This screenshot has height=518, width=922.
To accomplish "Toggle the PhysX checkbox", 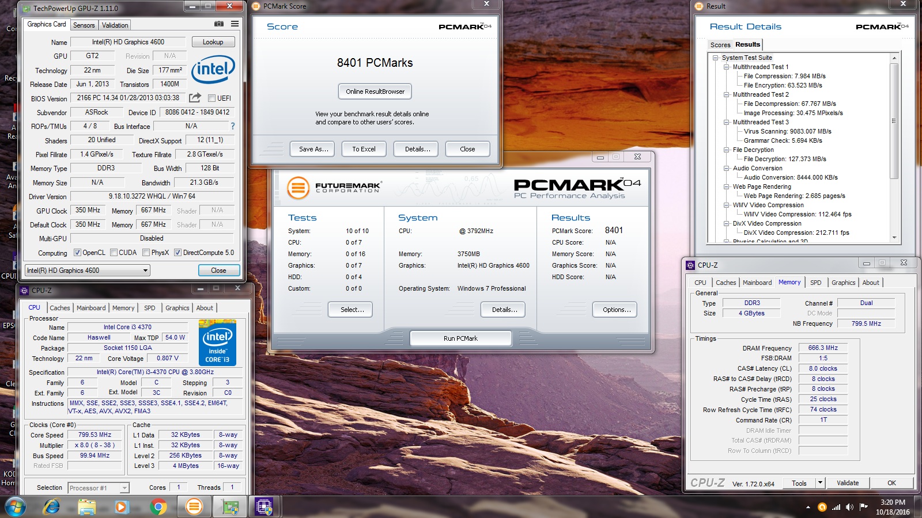I will point(146,253).
